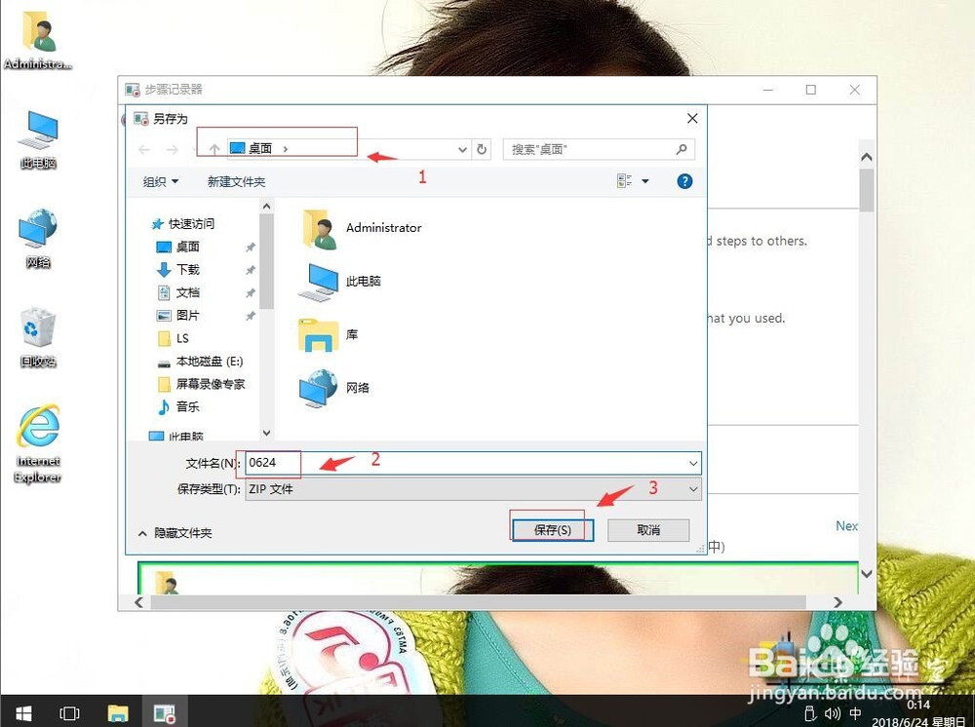The height and width of the screenshot is (727, 975).
Task: Click the search magnifier icon
Action: click(682, 149)
